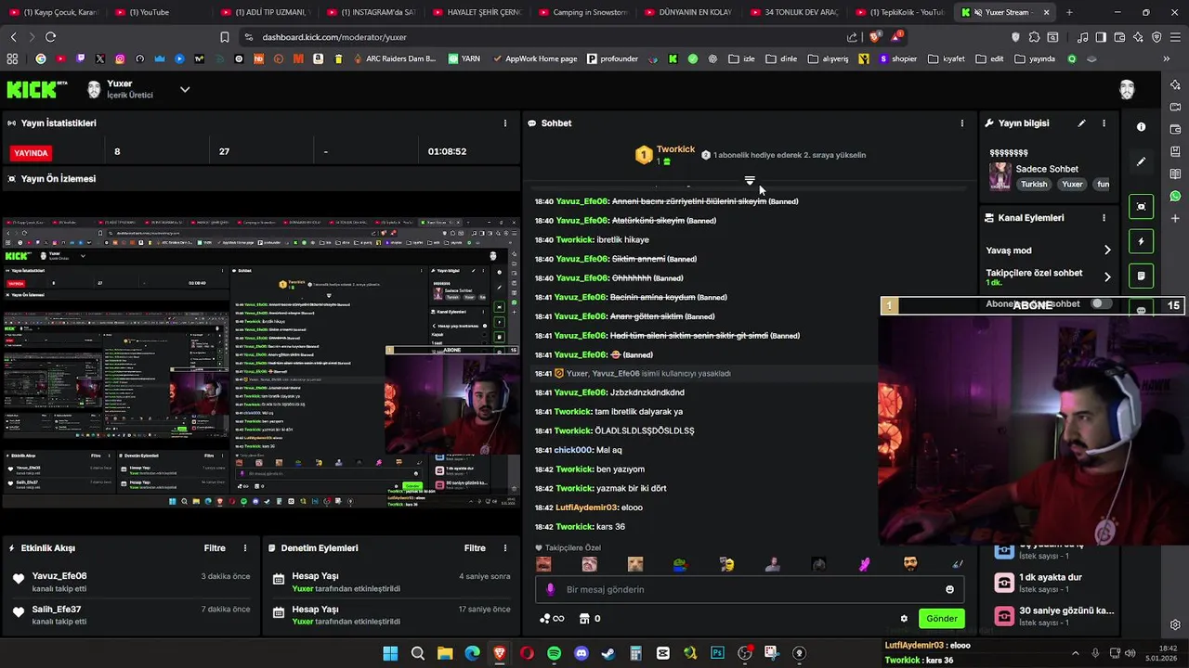Select the pink purple emote in emote row
This screenshot has width=1189, height=668.
coord(865,563)
